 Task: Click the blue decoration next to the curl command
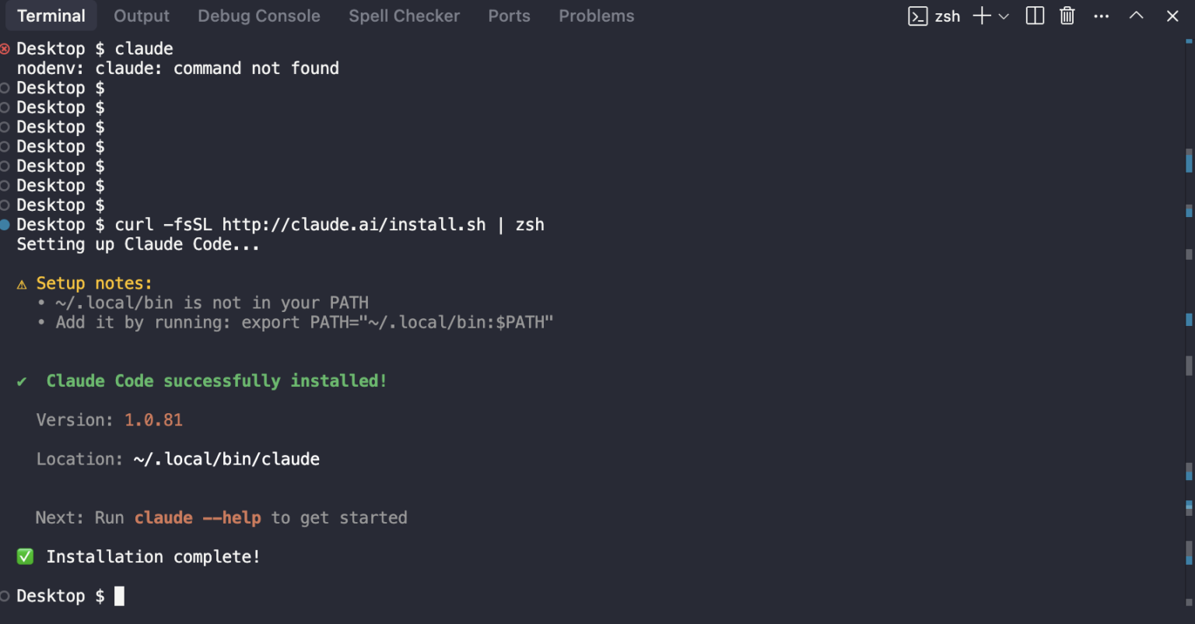(x=7, y=224)
